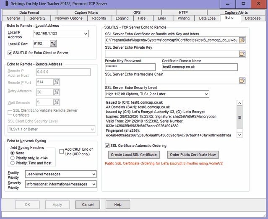Toggle SSL/TLS for Echo Client or Server
The width and height of the screenshot is (268, 219).
click(x=10, y=53)
